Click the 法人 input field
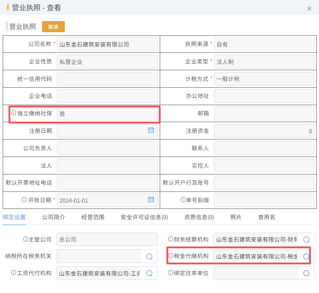 pyautogui.click(x=107, y=166)
